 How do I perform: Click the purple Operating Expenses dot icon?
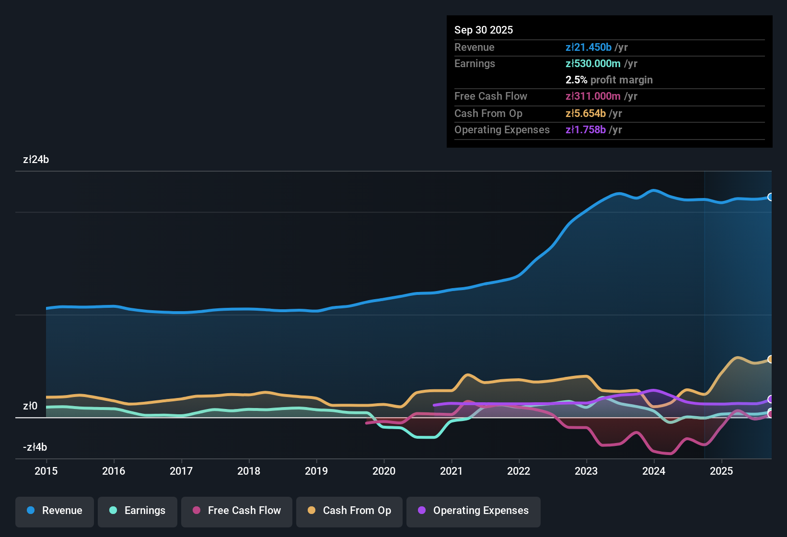[421, 511]
